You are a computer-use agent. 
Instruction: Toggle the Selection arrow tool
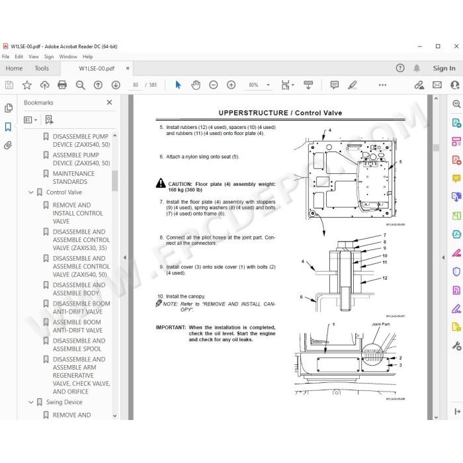178,85
